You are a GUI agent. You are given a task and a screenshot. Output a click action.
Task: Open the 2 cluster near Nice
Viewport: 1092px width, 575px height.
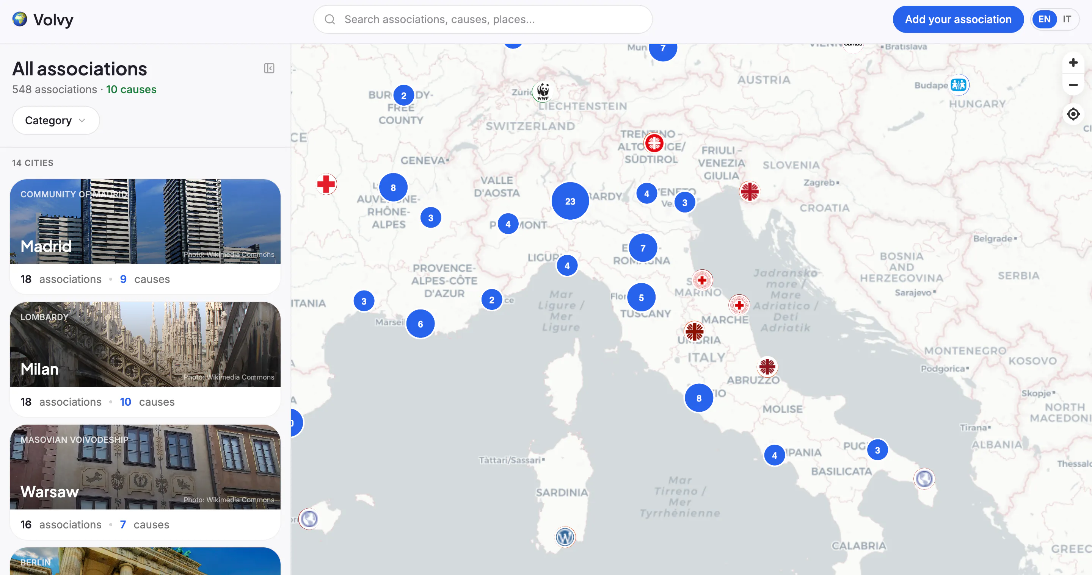(x=491, y=300)
